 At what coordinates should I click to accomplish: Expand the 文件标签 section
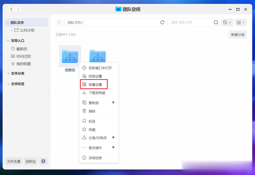(8, 84)
